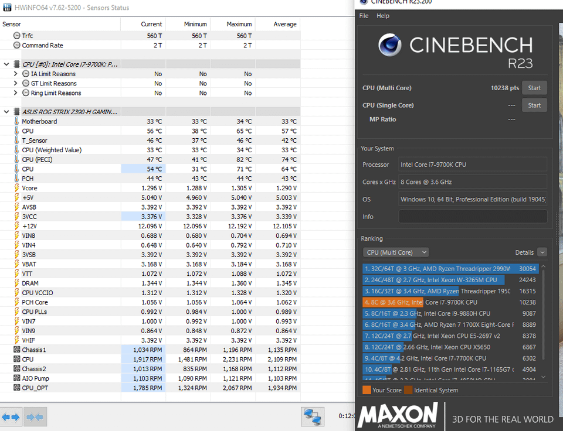The image size is (563, 431).
Task: Select ranking entry 11th Gen Core i7-1165G7
Action: [x=450, y=370]
